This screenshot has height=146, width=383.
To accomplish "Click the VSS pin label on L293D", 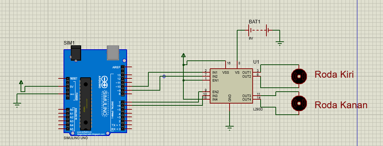I will point(226,73).
